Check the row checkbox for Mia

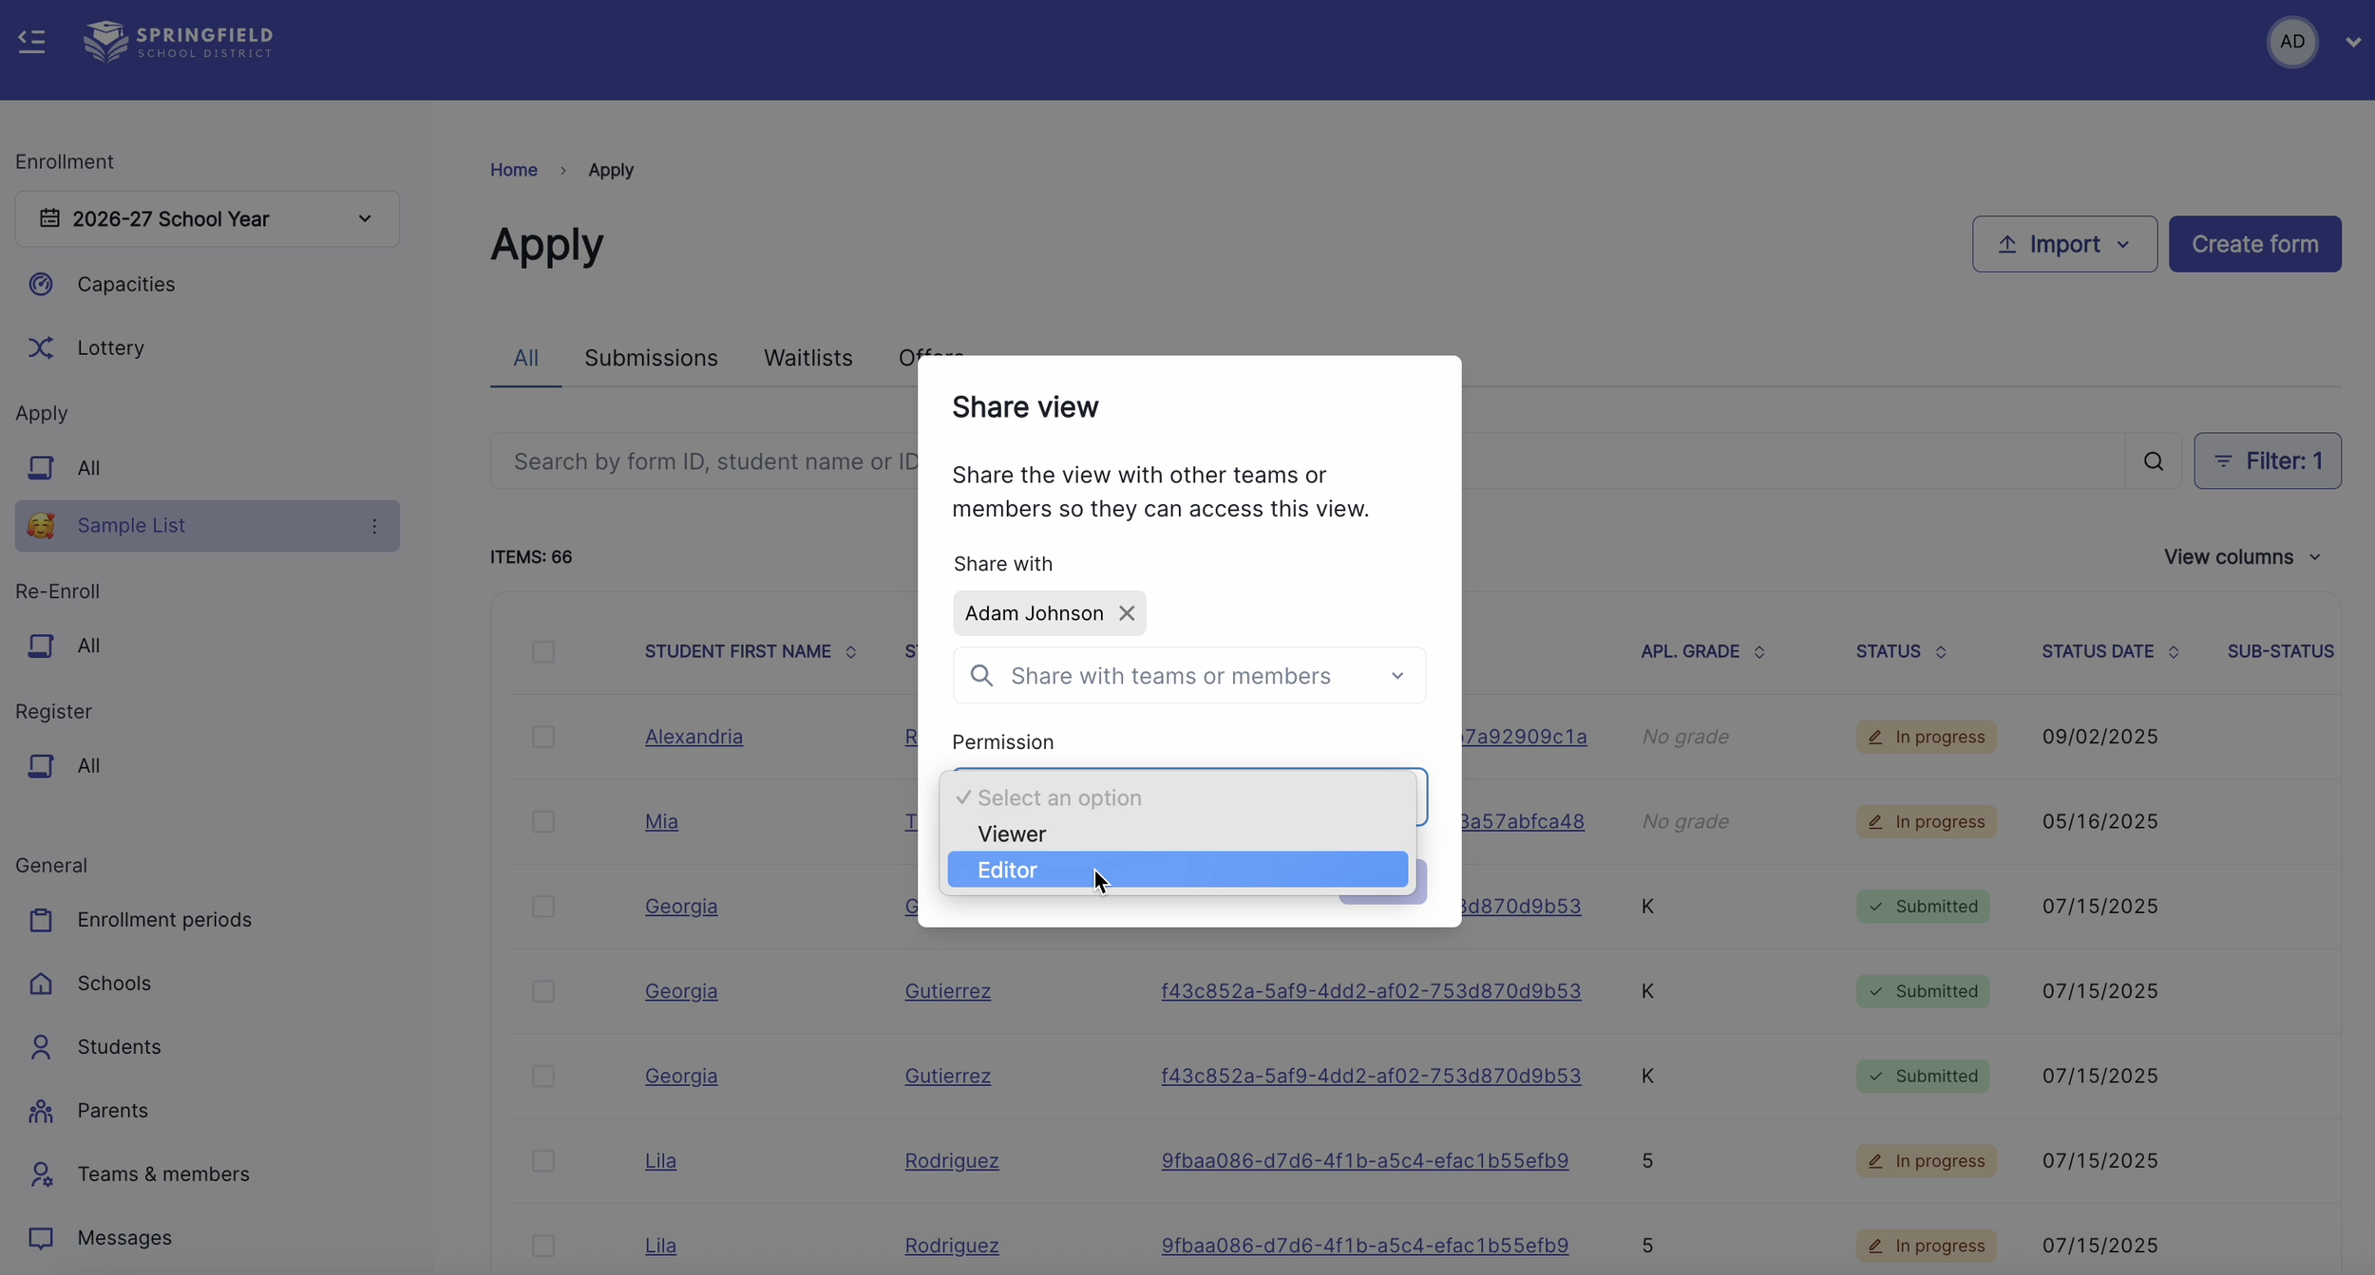click(x=543, y=821)
